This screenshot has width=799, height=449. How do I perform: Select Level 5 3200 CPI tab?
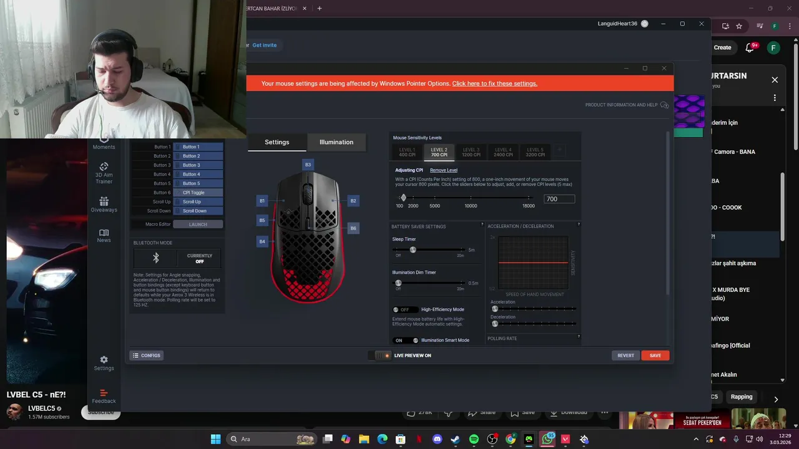(535, 152)
